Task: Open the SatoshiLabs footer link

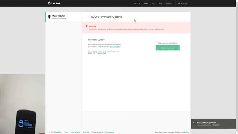Action: 58,132
